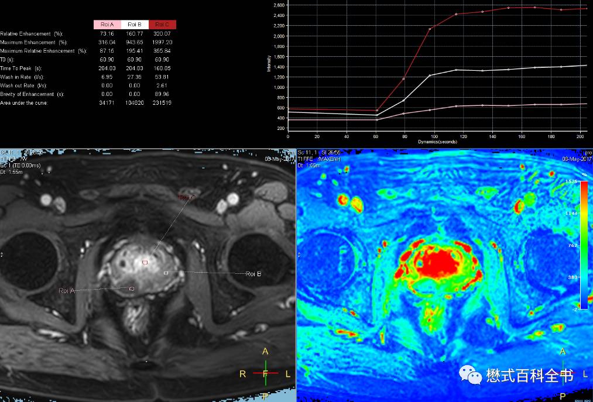Screen dimensions: 593x402
Task: Click the Roi C maximum enhancement value 1997.20
Action: click(x=162, y=42)
